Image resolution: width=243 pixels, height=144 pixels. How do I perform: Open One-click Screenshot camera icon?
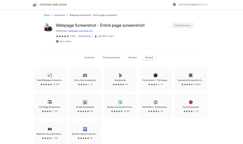coord(85,75)
